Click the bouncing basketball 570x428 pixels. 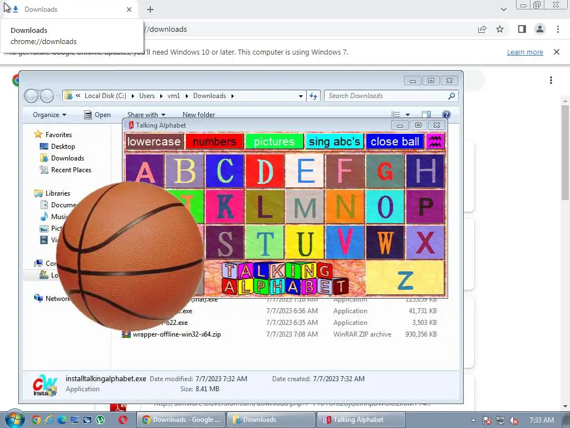(x=130, y=256)
